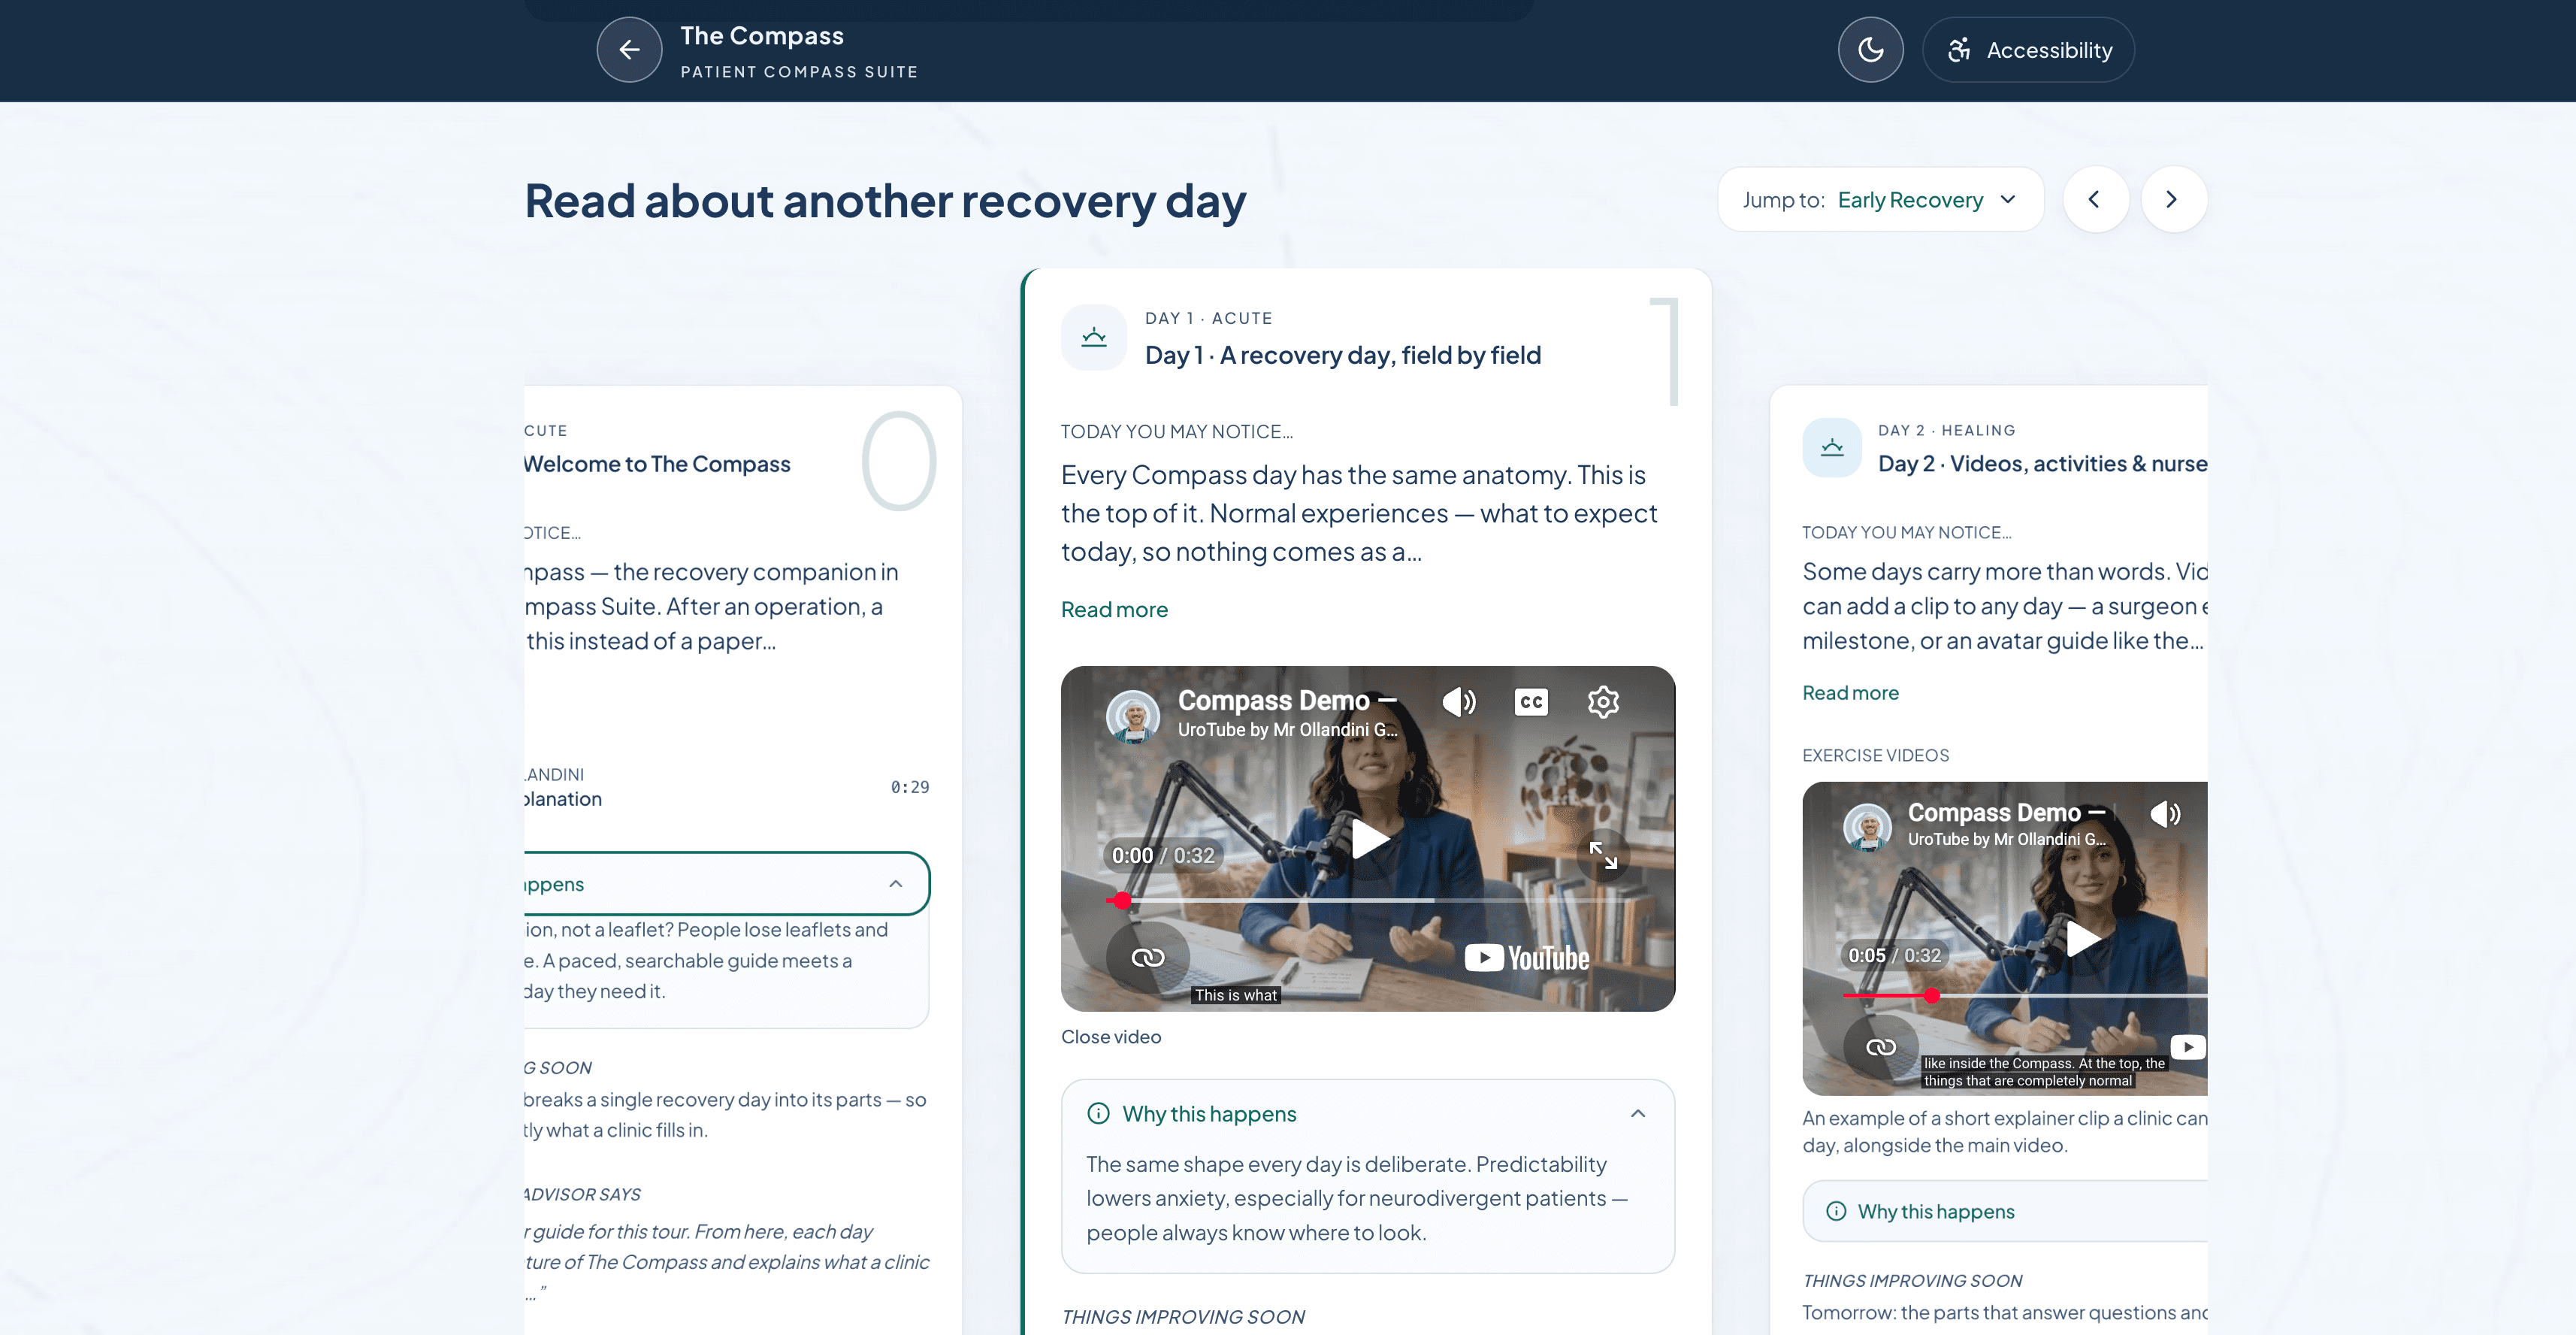Click YouTube icon on Day 2 video
2576x1335 pixels.
coord(2188,1047)
